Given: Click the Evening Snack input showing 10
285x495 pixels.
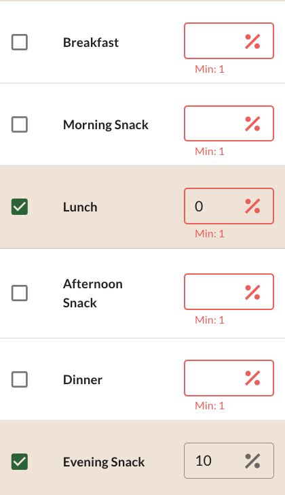Looking at the screenshot, I should coord(229,460).
